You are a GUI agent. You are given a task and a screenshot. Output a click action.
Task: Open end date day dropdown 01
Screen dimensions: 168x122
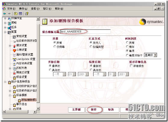pos(114,74)
